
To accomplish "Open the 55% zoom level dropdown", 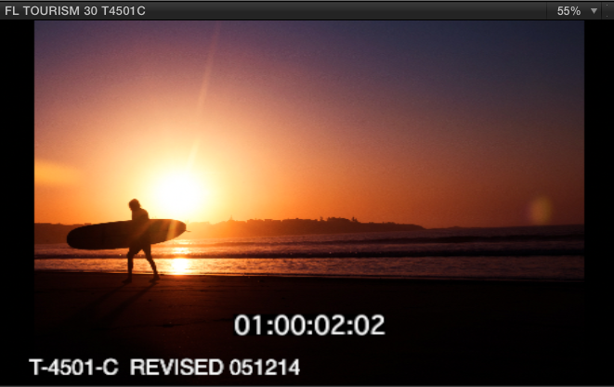I will click(568, 11).
